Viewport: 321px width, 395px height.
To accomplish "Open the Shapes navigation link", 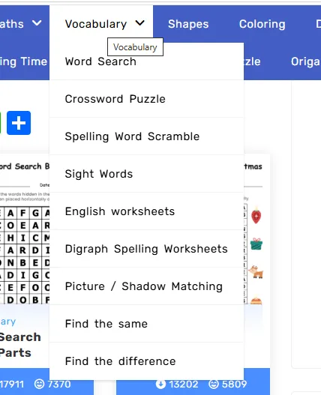I will click(x=188, y=24).
